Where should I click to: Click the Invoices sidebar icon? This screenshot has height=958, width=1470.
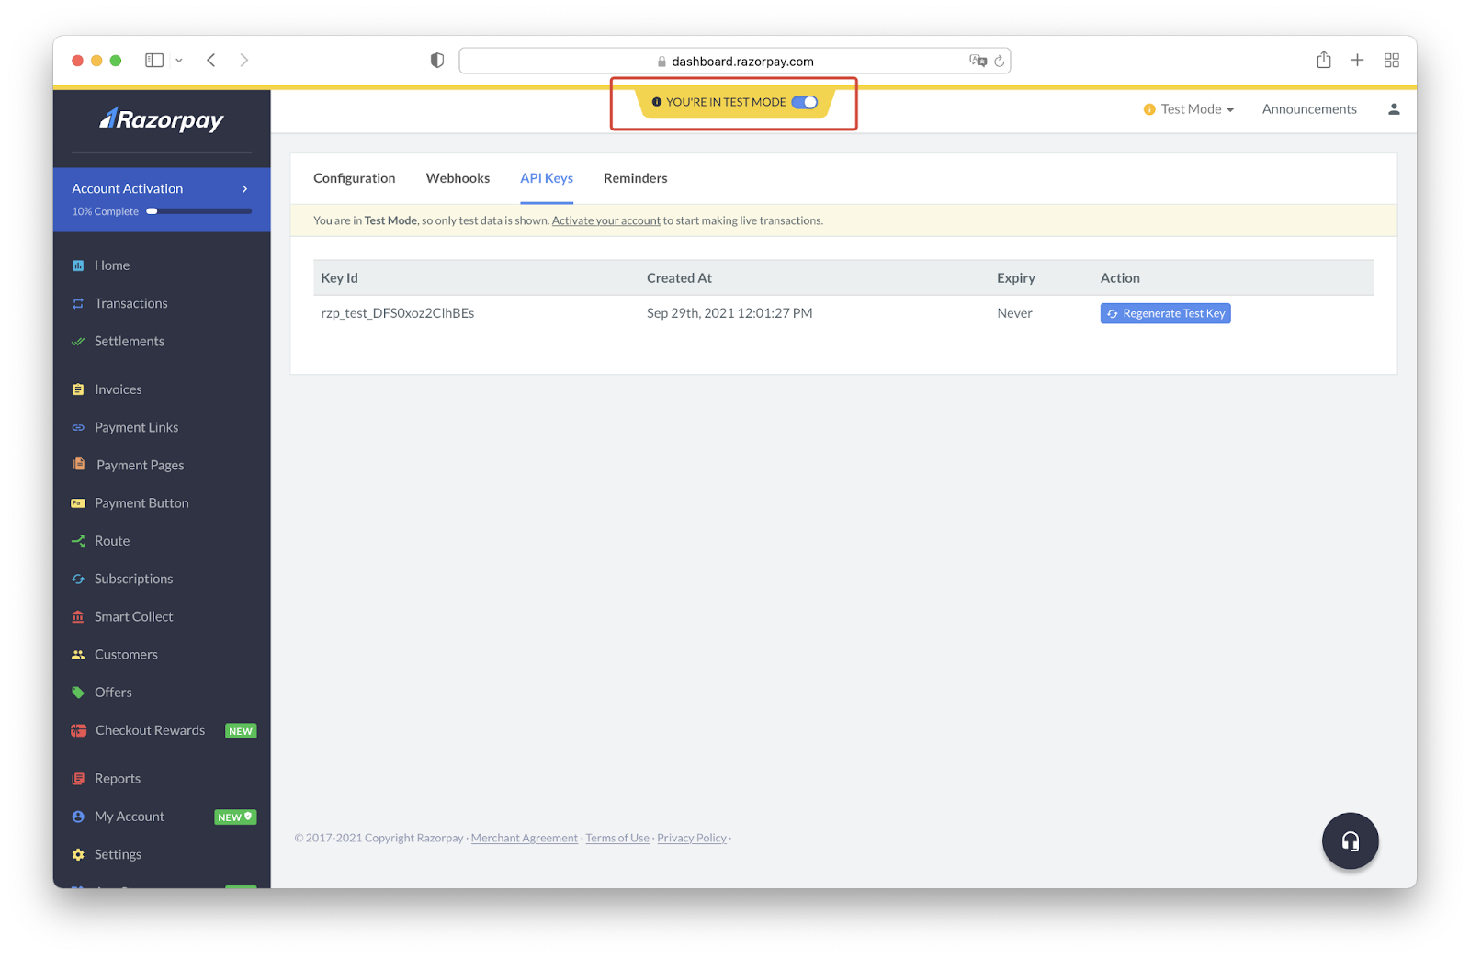[78, 389]
